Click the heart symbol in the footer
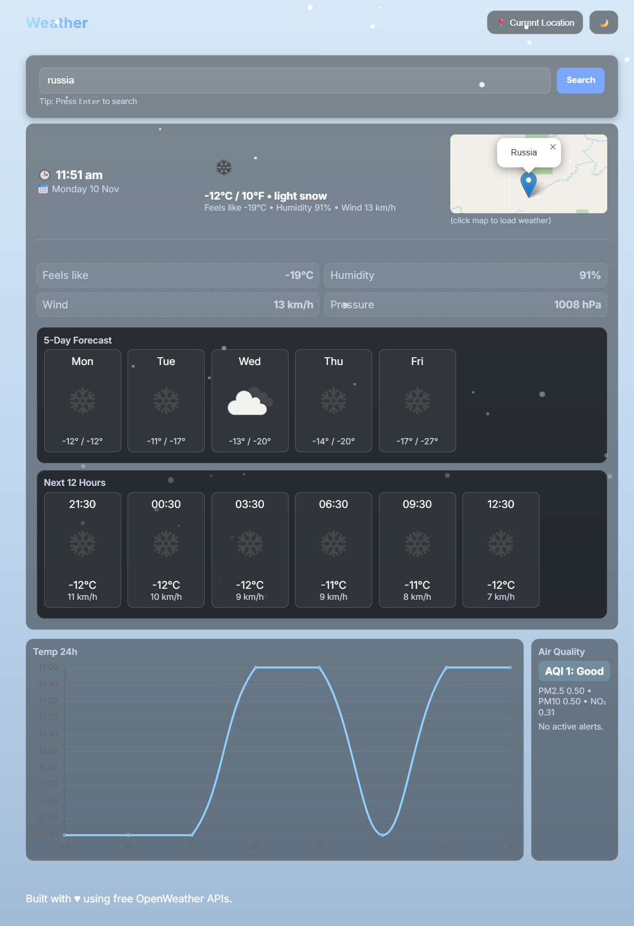The image size is (634, 926). (77, 899)
